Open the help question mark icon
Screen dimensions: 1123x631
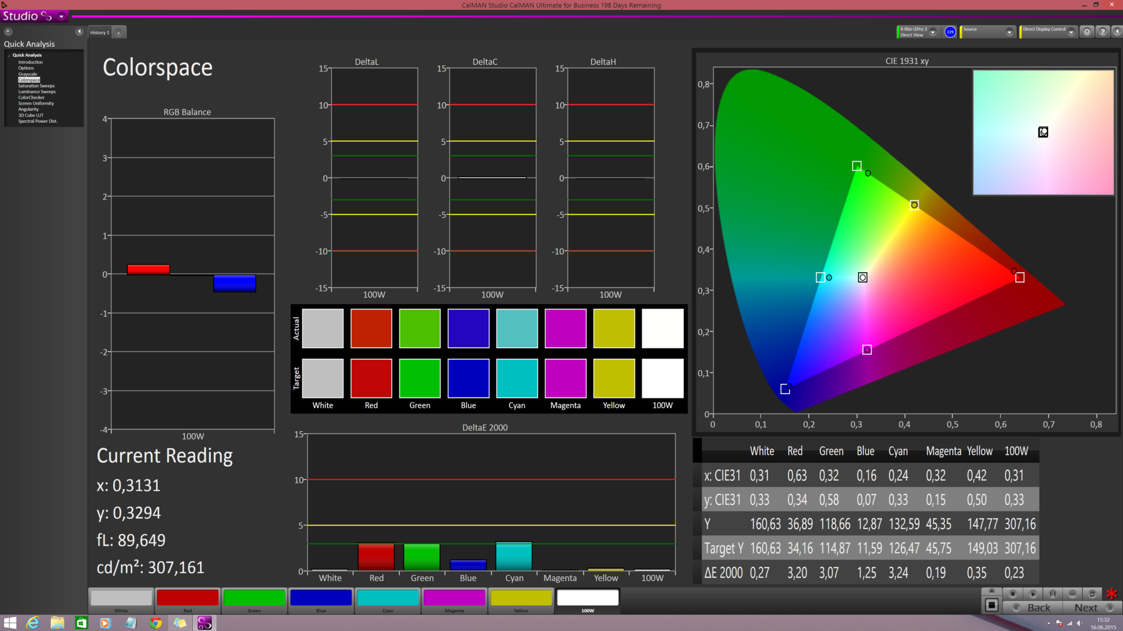click(1103, 32)
